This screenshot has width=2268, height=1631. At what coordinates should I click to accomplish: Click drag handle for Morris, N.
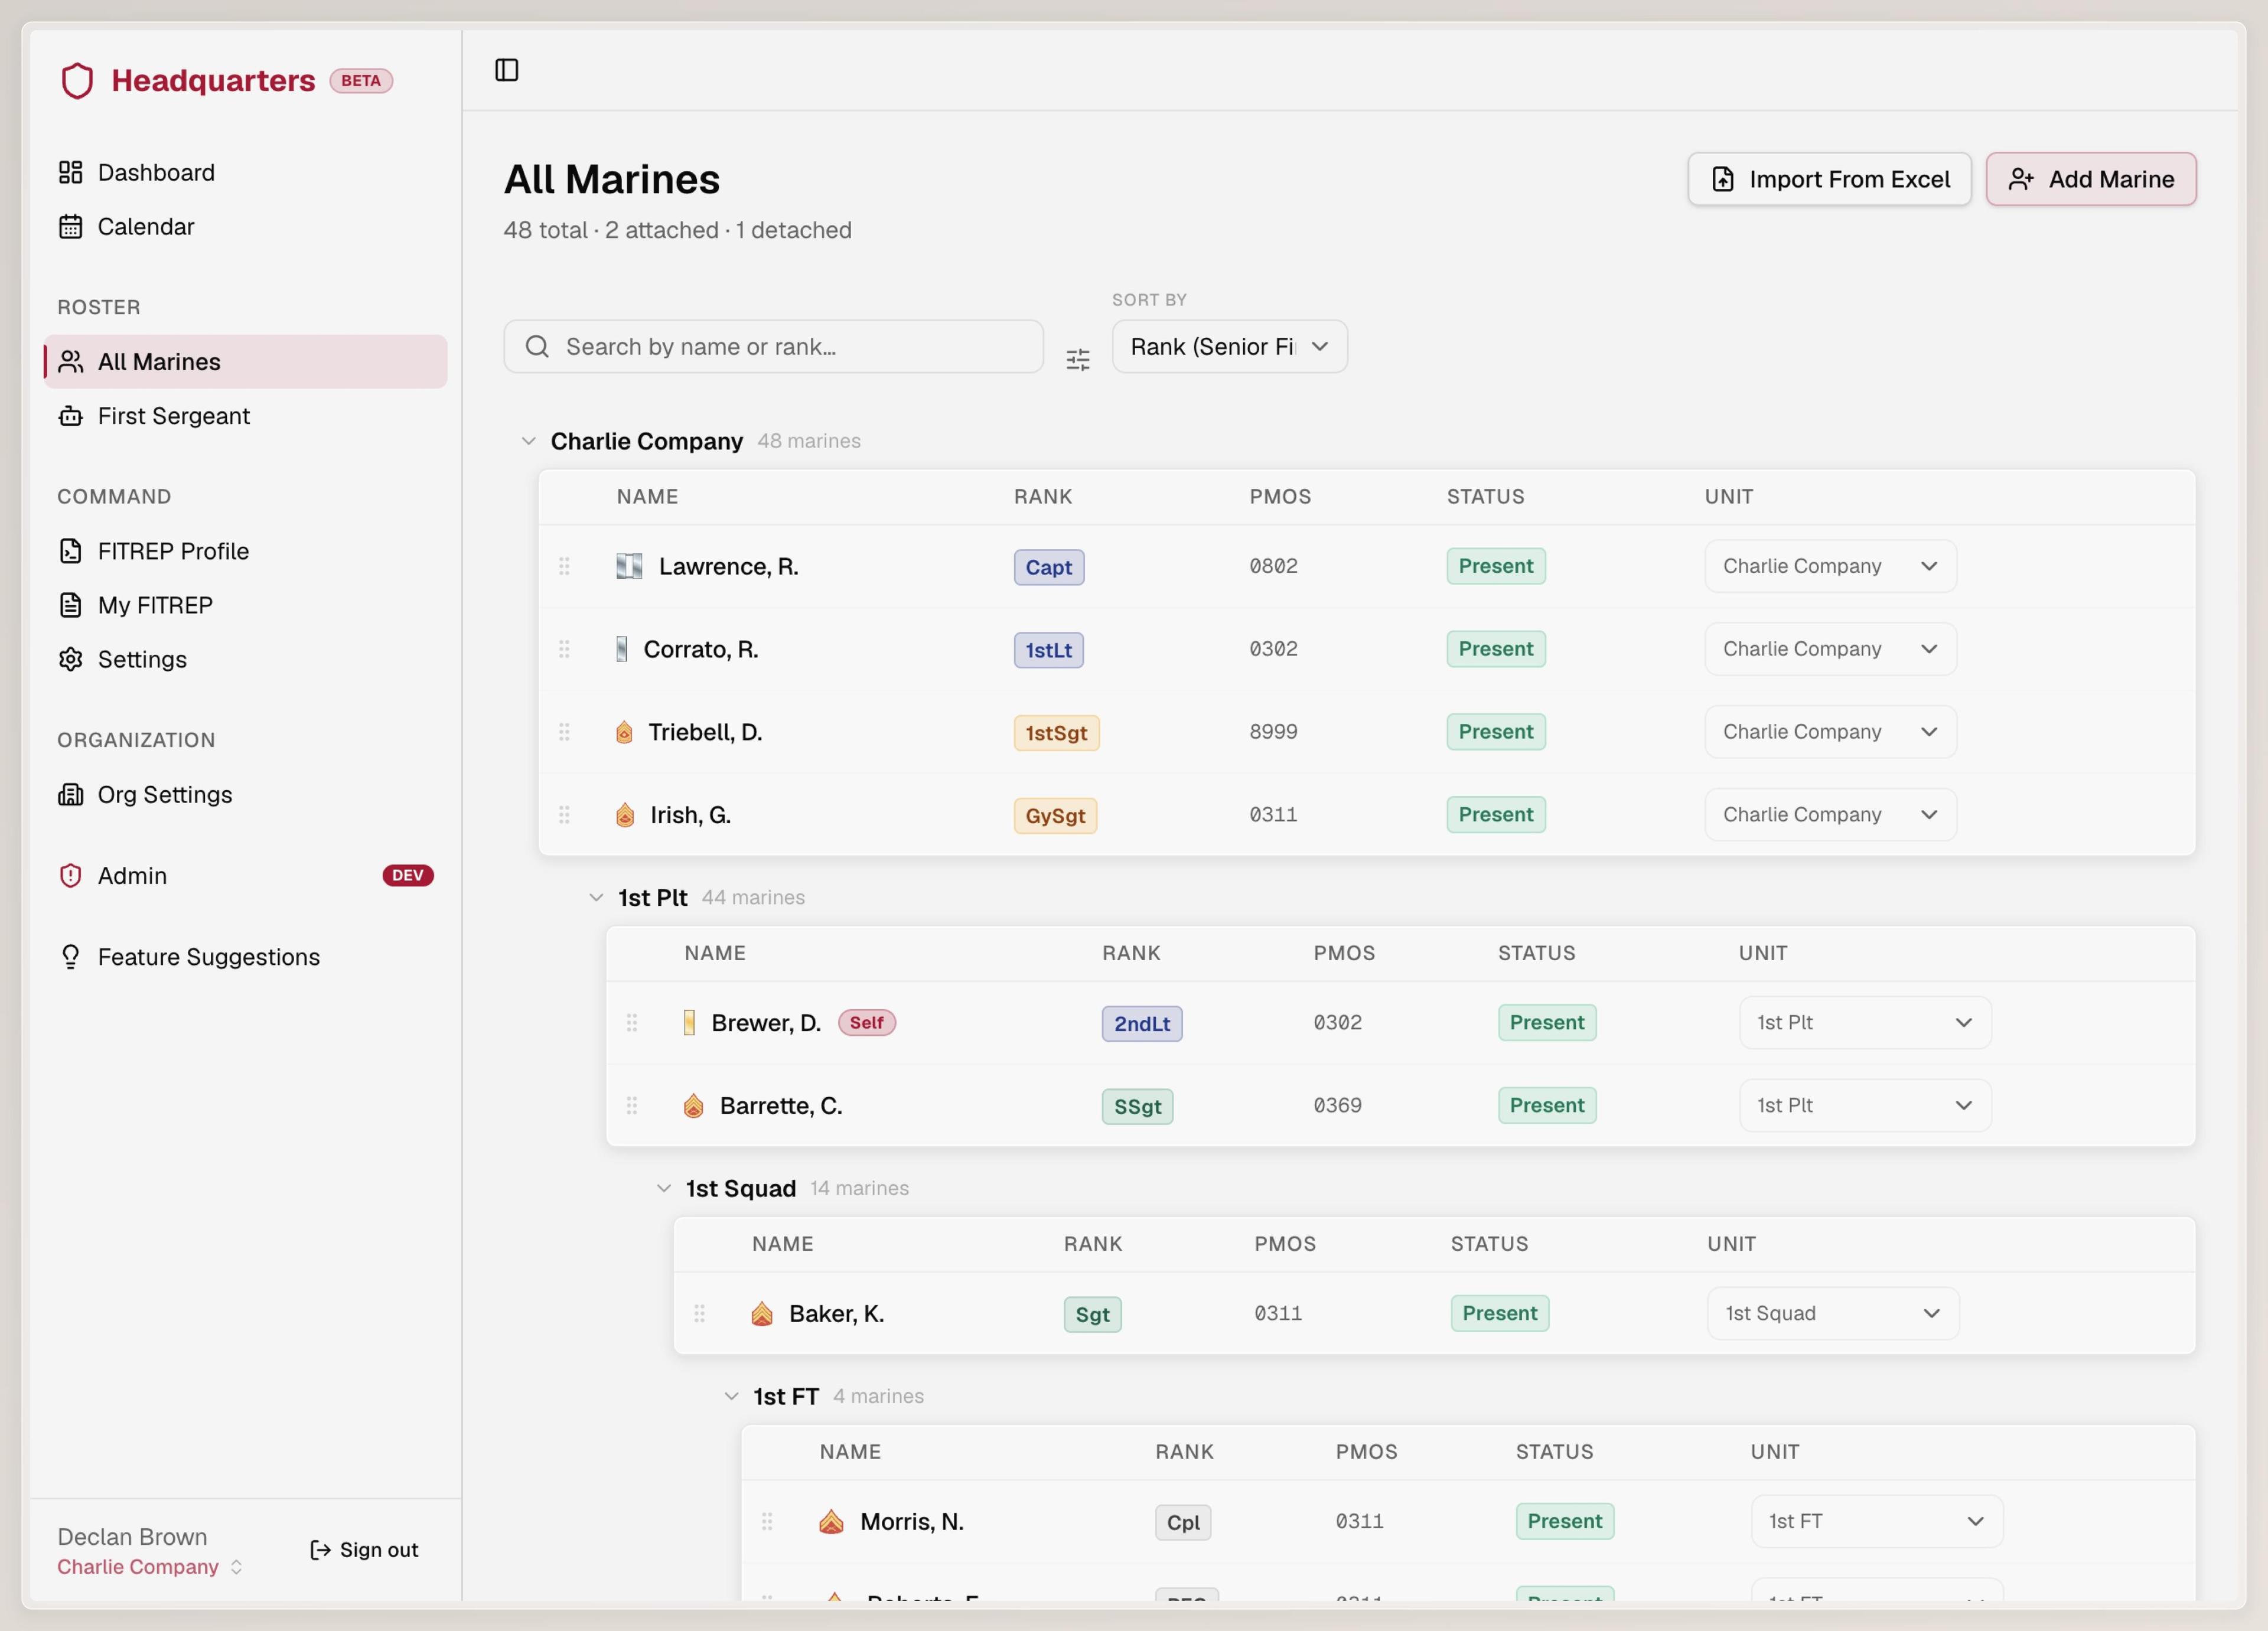767,1521
